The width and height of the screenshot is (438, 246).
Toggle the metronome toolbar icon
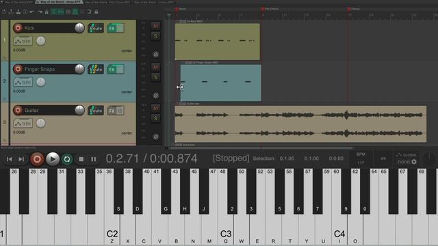point(47,12)
